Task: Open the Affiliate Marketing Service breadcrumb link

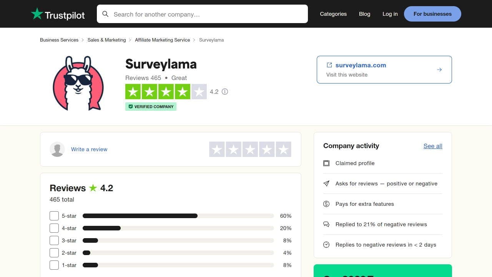Action: click(162, 40)
